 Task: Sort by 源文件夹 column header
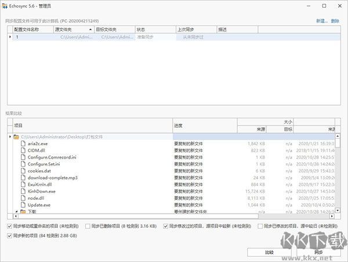pos(74,30)
